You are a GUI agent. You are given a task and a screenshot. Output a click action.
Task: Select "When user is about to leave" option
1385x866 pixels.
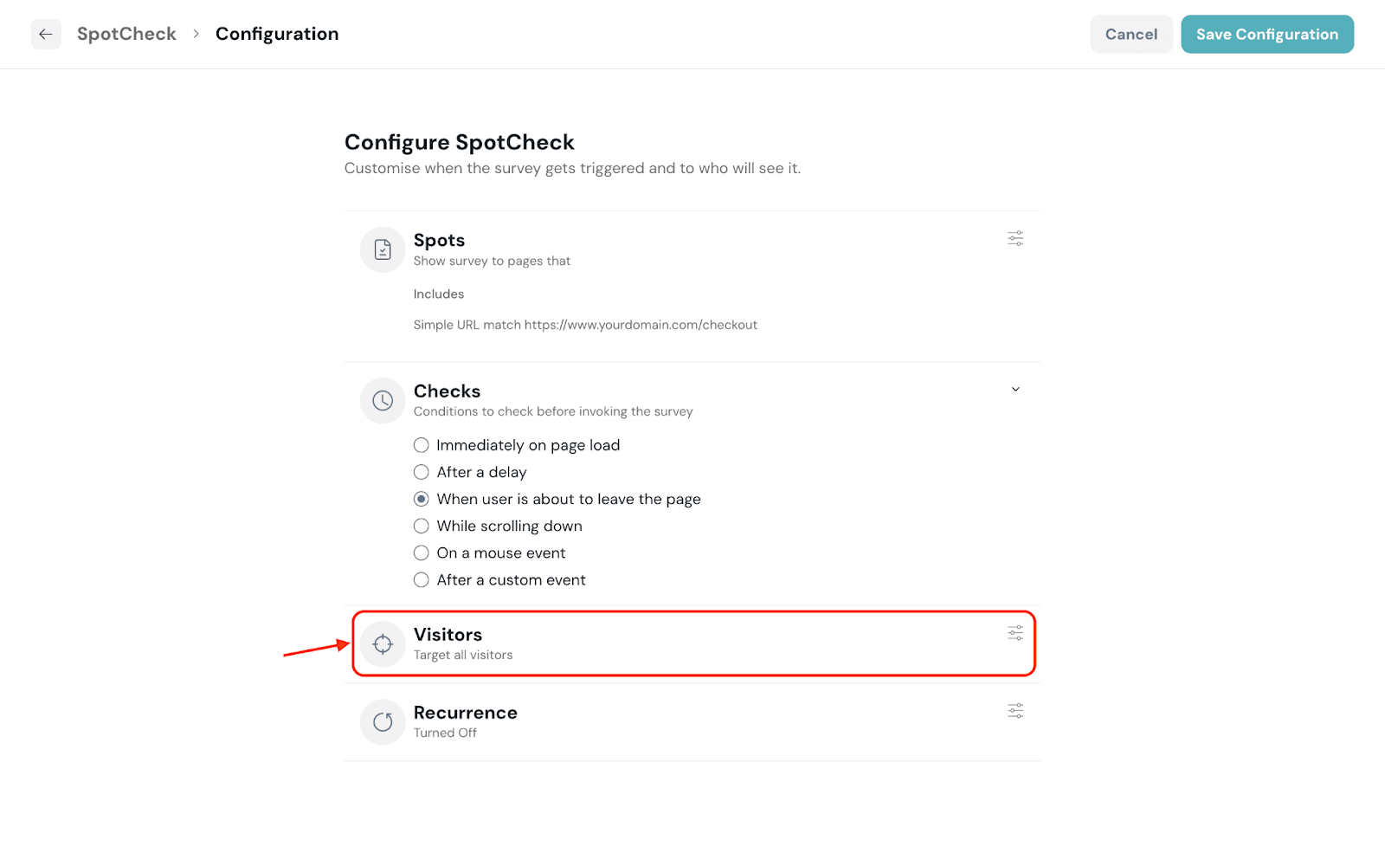422,499
